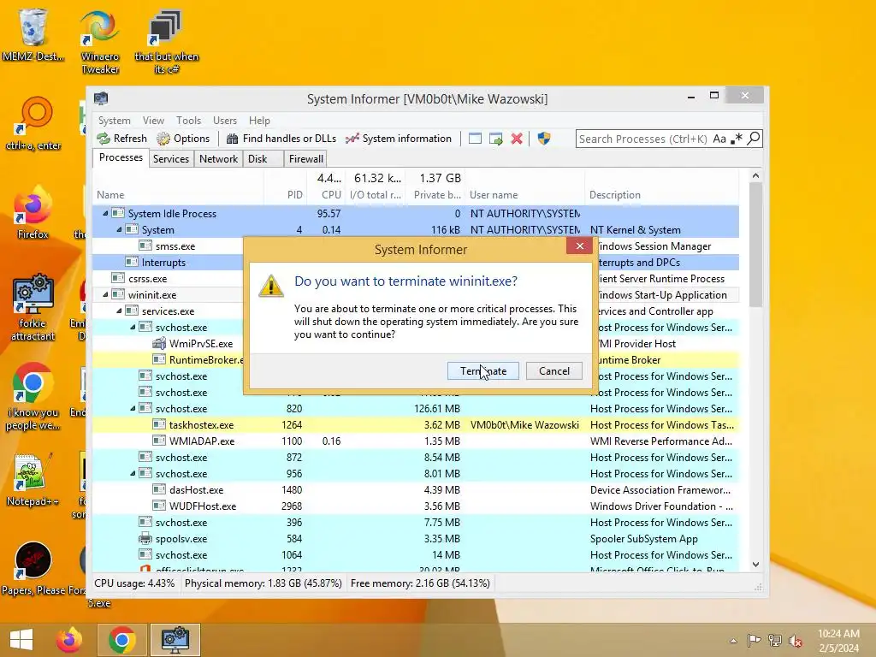Click Cancel in the dialog

click(554, 371)
